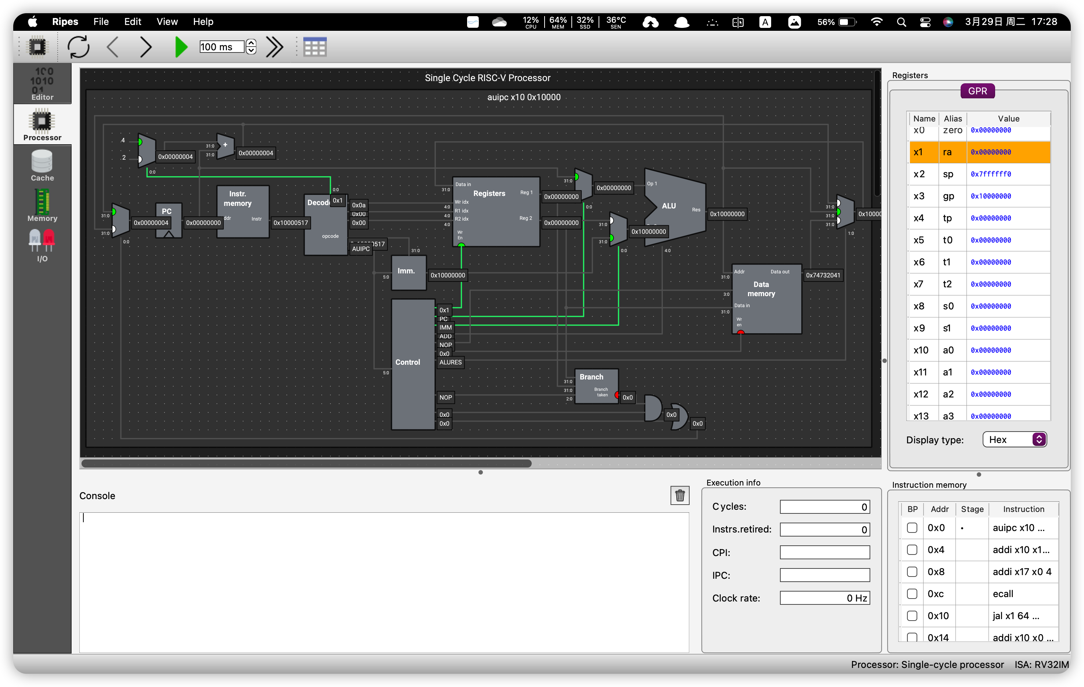Toggle breakpoint at address 0x8
Screen dimensions: 1084x687
point(912,572)
